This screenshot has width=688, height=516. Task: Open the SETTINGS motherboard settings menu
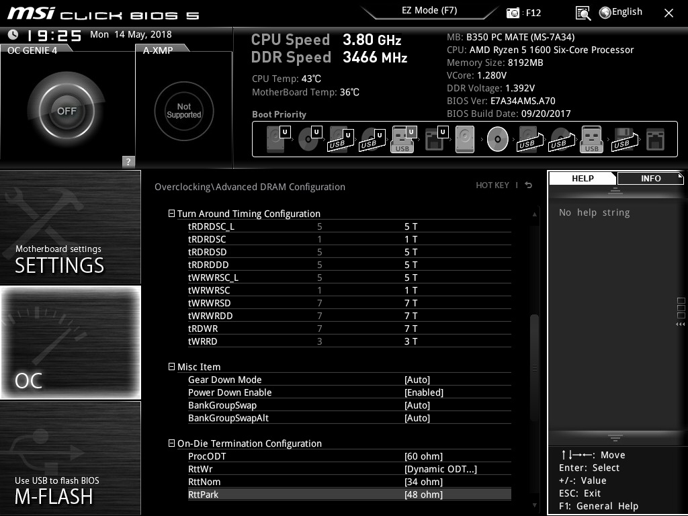click(70, 227)
